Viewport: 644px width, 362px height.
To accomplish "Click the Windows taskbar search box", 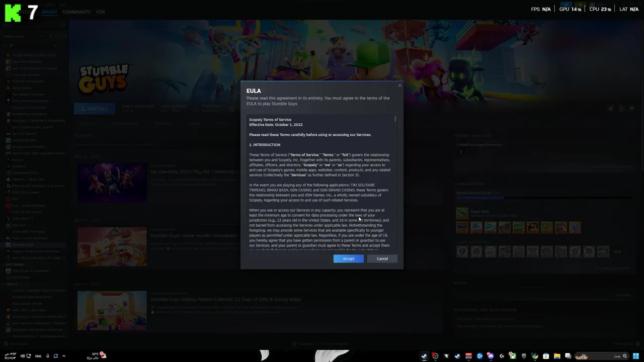I will [x=602, y=356].
